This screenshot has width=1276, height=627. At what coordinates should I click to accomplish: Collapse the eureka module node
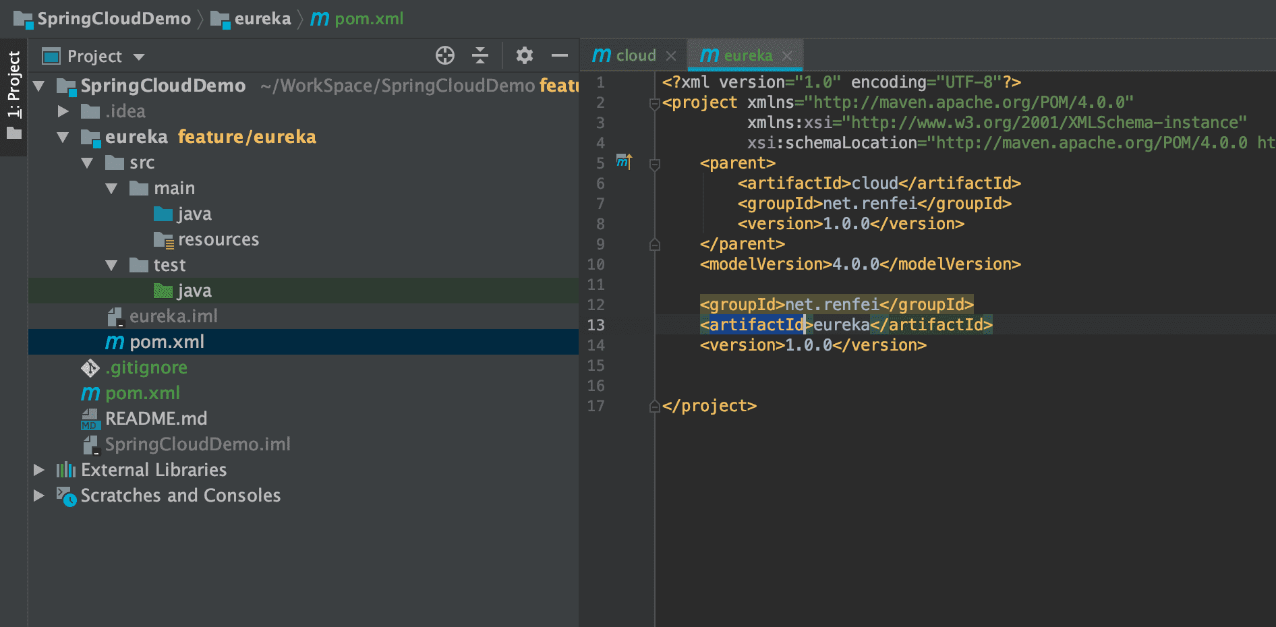coord(63,137)
